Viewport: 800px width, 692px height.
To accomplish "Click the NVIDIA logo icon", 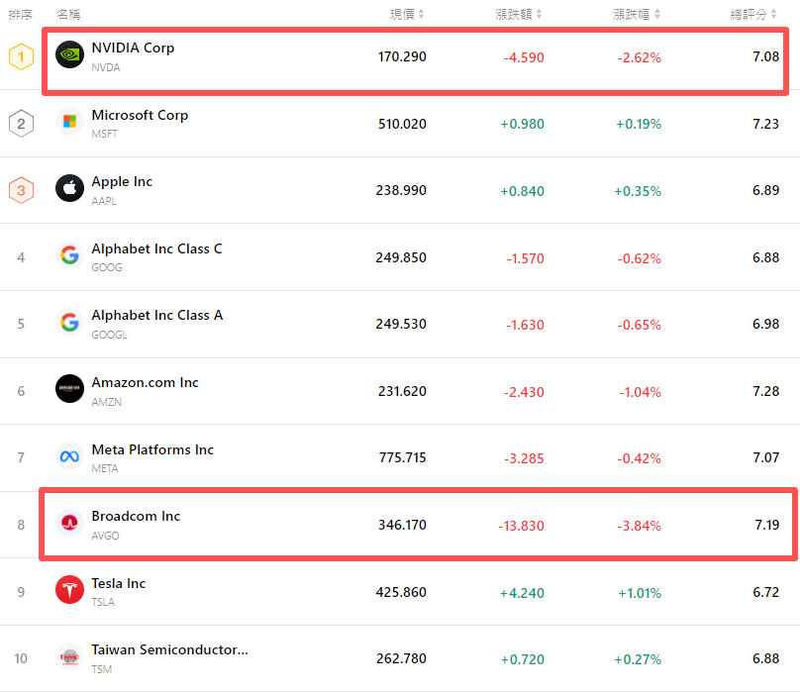I will click(x=69, y=55).
